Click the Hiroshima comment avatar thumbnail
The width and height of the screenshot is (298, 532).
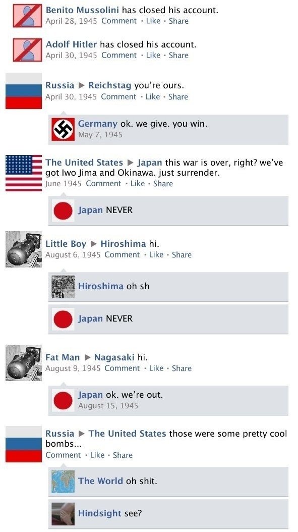63,287
